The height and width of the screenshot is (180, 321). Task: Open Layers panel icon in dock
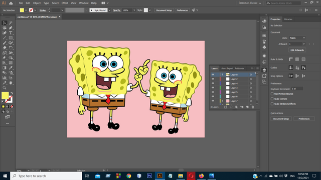tap(264, 70)
